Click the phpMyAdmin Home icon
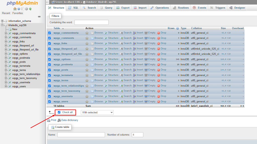Screen dimensions: 257x144 15,9
